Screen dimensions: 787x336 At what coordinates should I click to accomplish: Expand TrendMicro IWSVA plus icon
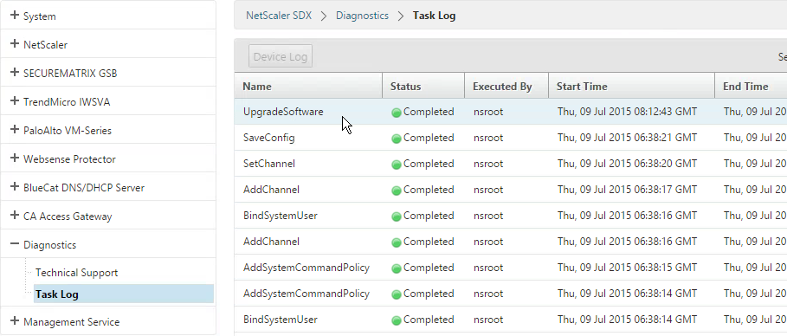click(15, 101)
